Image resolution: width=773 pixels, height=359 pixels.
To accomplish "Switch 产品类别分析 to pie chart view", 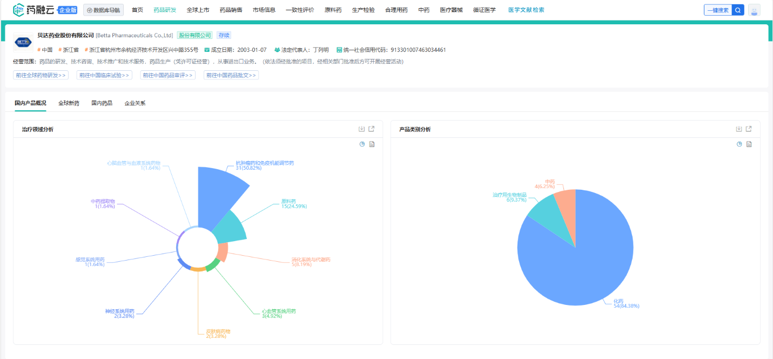I will point(740,144).
